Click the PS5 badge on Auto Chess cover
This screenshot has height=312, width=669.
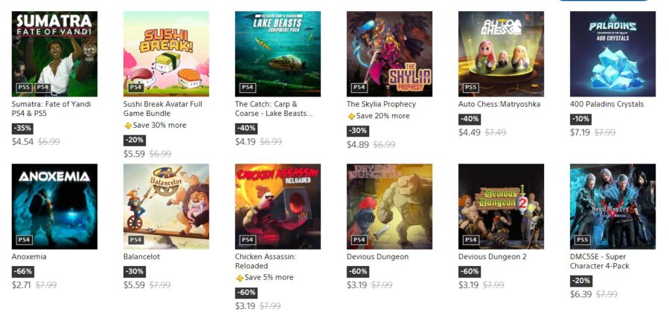pyautogui.click(x=470, y=88)
